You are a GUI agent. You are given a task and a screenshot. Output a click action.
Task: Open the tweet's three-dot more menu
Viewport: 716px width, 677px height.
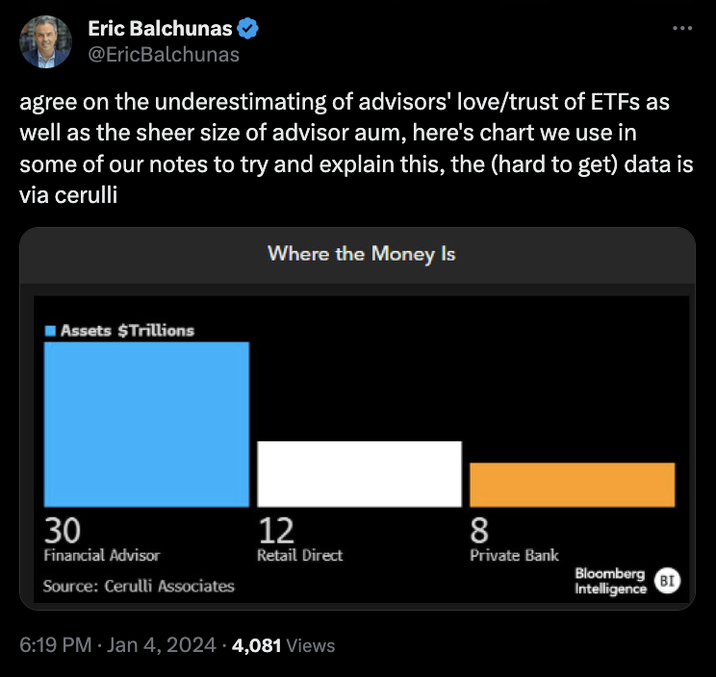(682, 29)
